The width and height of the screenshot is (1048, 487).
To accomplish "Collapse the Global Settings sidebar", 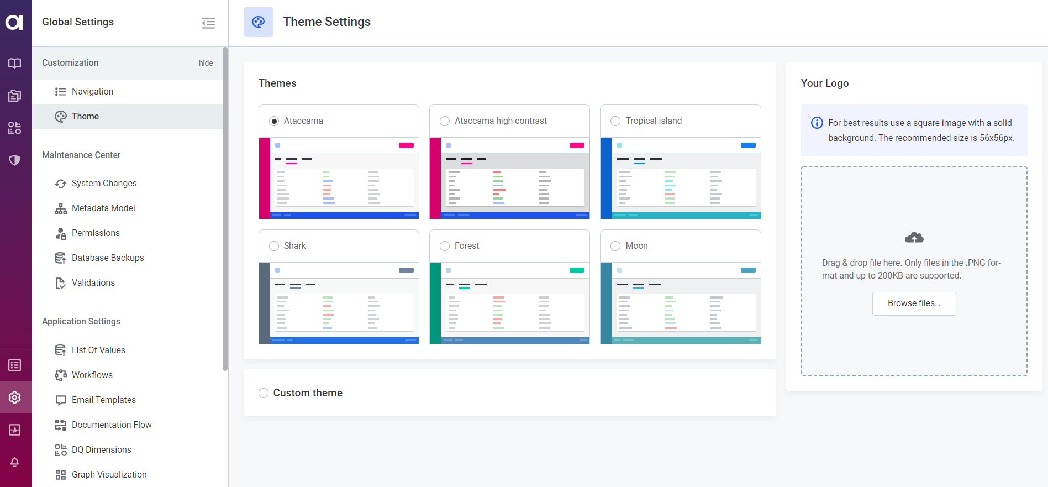I will coord(208,23).
